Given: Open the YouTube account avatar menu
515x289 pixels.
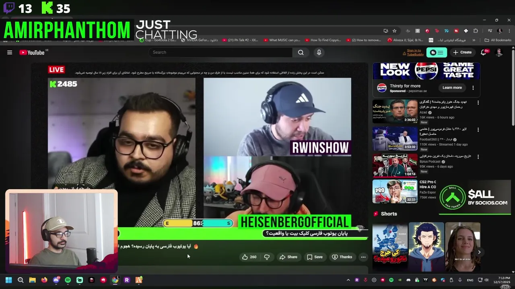Looking at the screenshot, I should coord(499,52).
